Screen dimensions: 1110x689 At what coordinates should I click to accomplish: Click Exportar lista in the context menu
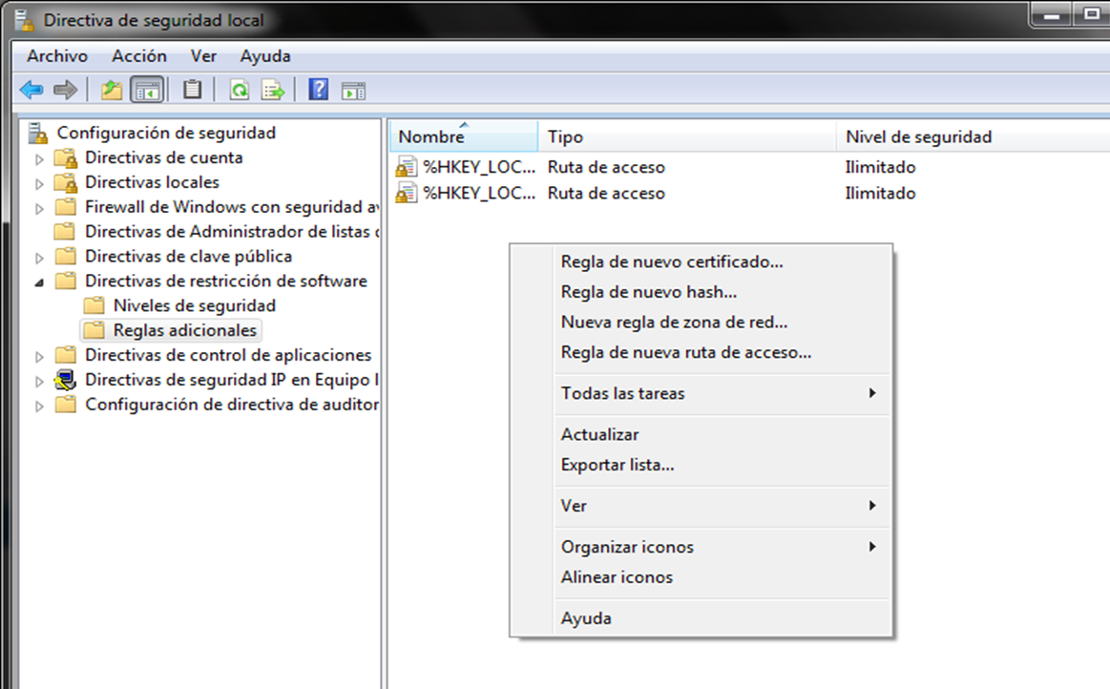(617, 465)
